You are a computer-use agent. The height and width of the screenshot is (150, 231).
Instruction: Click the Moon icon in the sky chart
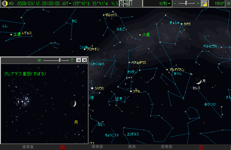point(198,81)
